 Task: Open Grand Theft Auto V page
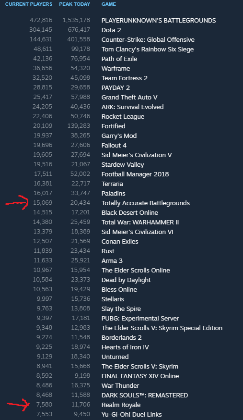(129, 98)
